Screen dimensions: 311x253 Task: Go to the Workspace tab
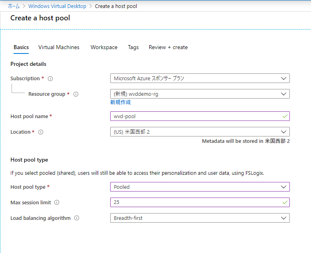tap(104, 47)
